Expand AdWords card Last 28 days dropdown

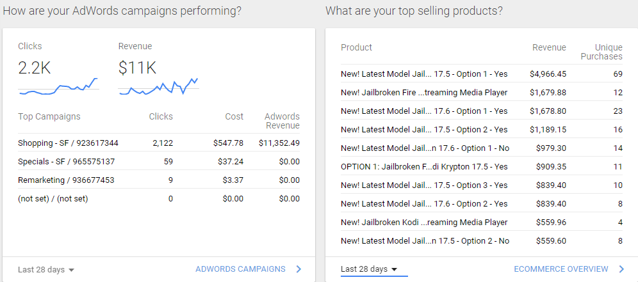tap(46, 270)
